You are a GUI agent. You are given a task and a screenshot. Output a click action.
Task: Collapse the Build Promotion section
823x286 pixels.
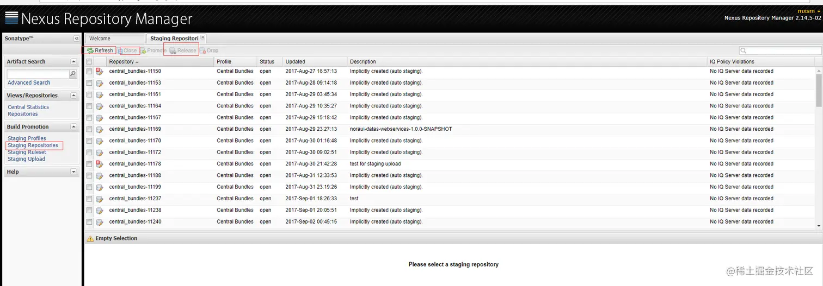tap(74, 127)
